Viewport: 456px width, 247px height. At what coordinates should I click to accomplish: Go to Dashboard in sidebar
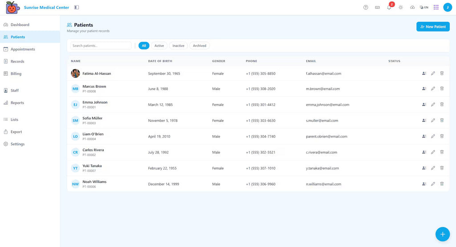[x=30, y=25]
